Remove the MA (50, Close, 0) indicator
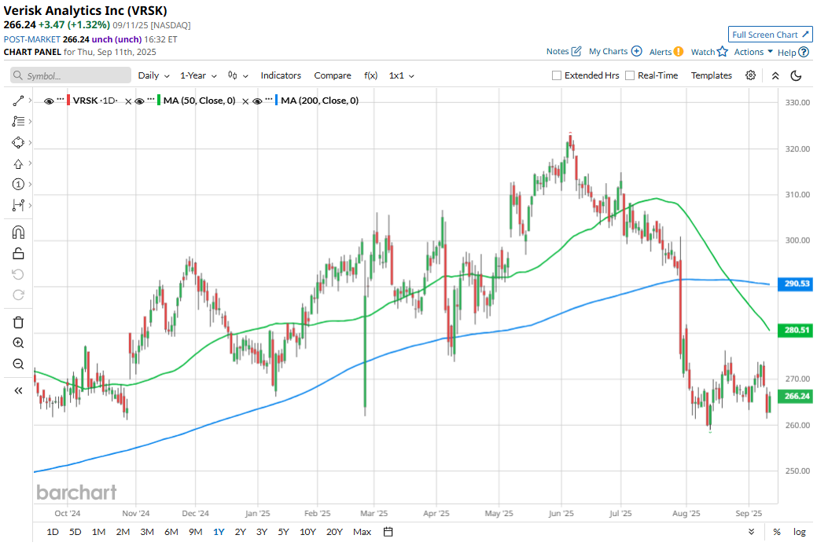Screen dimensions: 817x546 (245, 101)
